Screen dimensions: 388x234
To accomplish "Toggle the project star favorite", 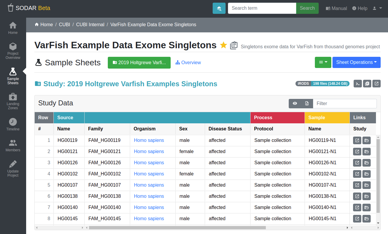I will coord(224,45).
